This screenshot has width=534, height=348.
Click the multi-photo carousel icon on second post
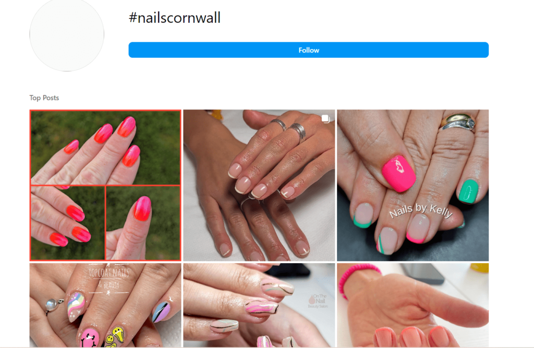(325, 119)
